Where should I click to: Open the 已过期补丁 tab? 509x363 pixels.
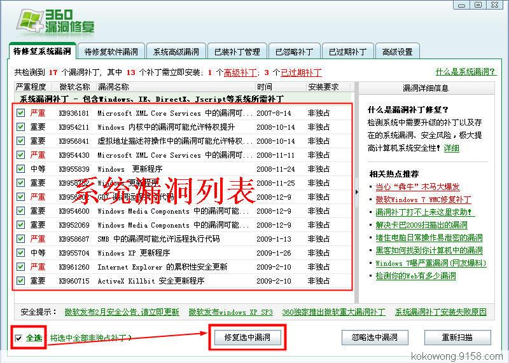(347, 51)
